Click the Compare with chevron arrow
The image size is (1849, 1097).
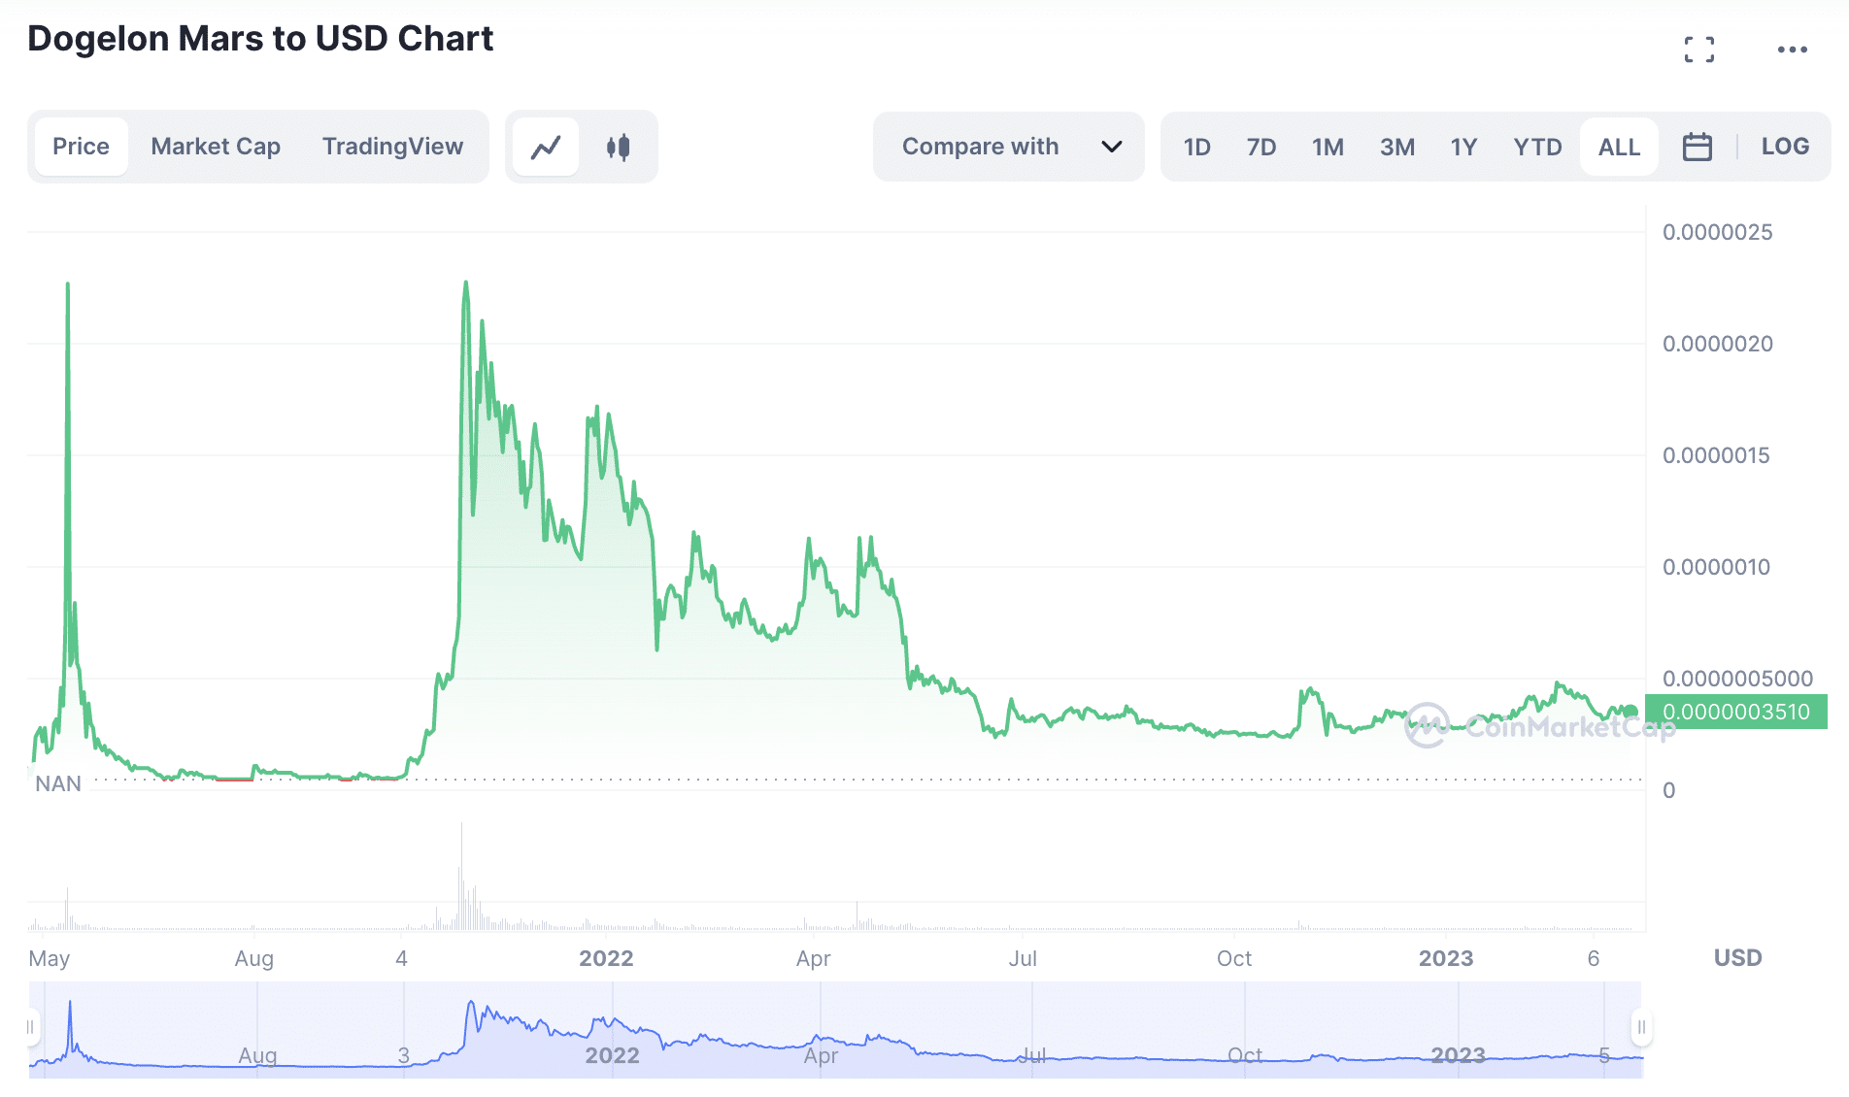click(1112, 147)
